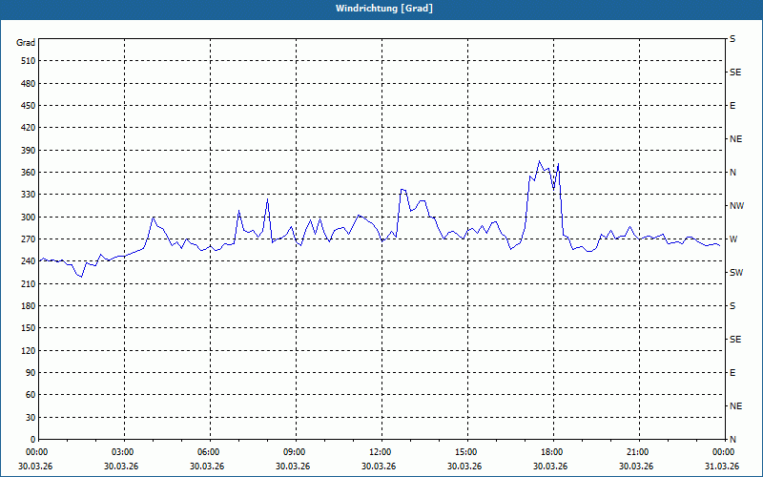Click the chart title 'Windrichtung [Grad]'
This screenshot has height=477, width=763.
click(384, 9)
